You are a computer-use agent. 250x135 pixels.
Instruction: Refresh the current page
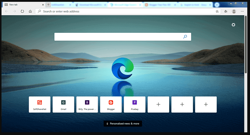[22, 11]
